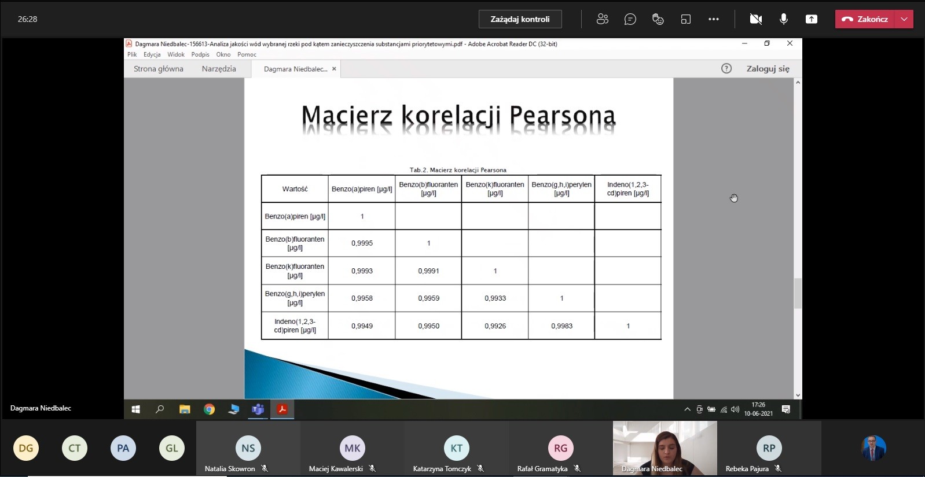
Task: Expand the arrow next to Zakończ
Action: click(904, 19)
